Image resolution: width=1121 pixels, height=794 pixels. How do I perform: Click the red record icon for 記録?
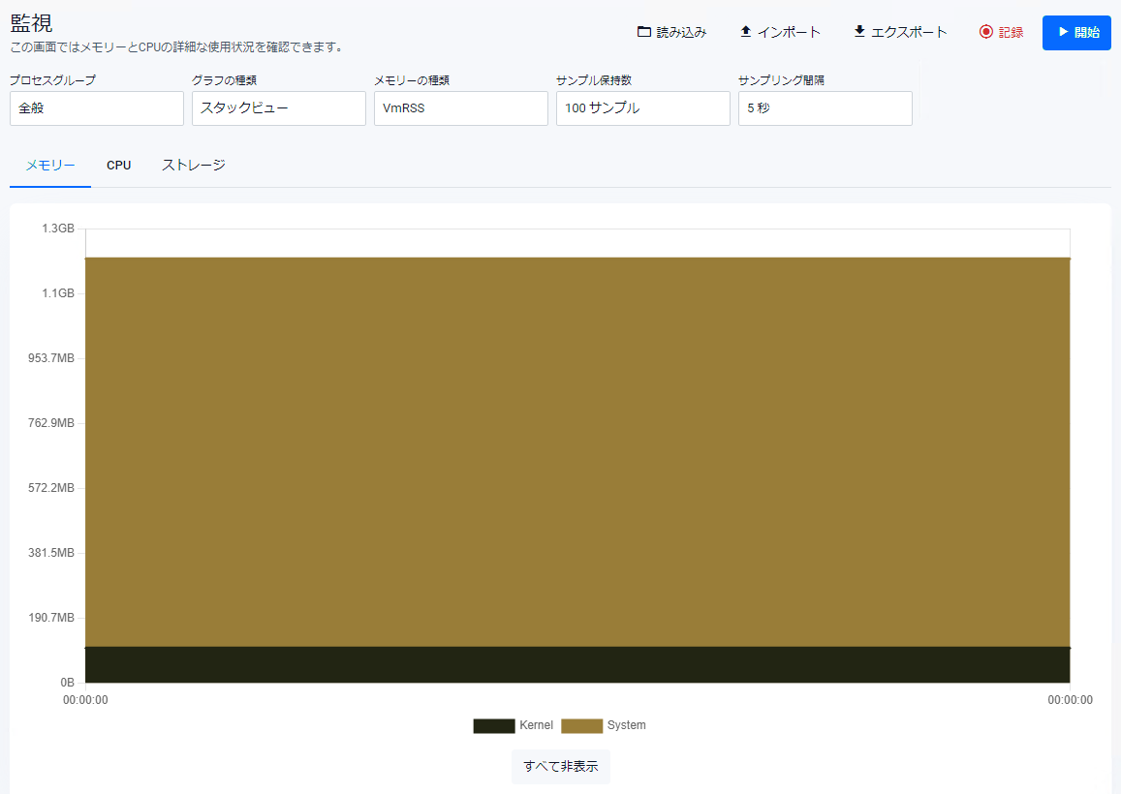[x=986, y=32]
